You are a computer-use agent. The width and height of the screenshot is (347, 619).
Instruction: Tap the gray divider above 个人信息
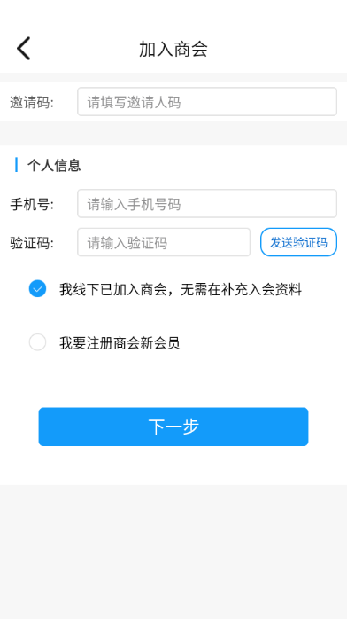173,133
